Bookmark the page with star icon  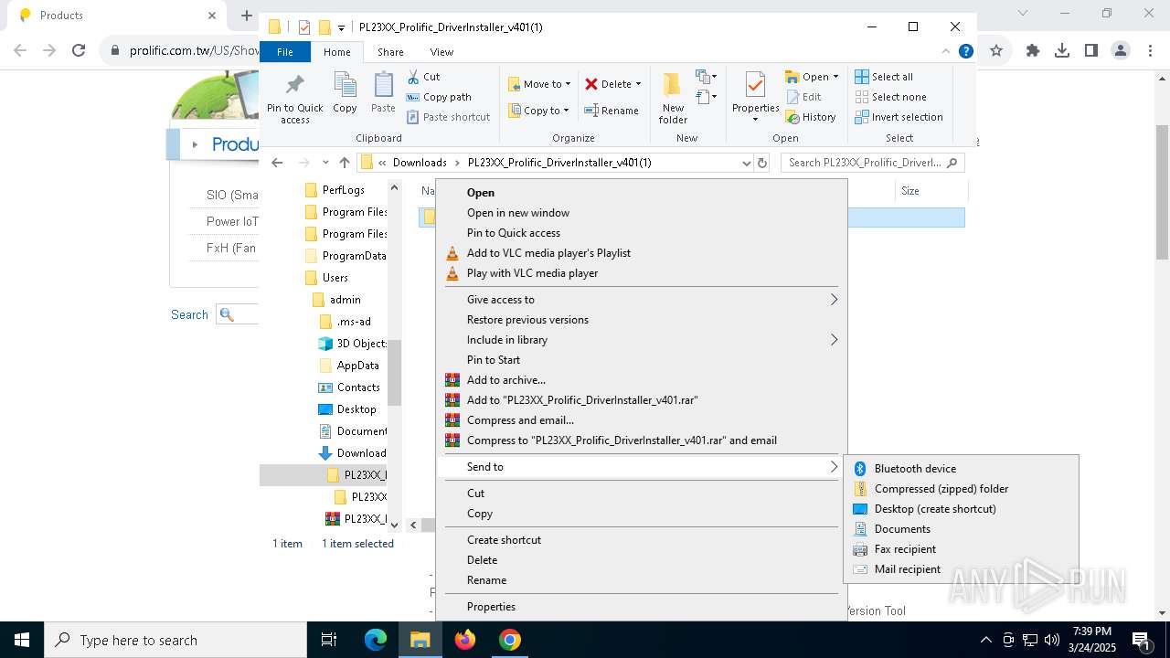996,50
